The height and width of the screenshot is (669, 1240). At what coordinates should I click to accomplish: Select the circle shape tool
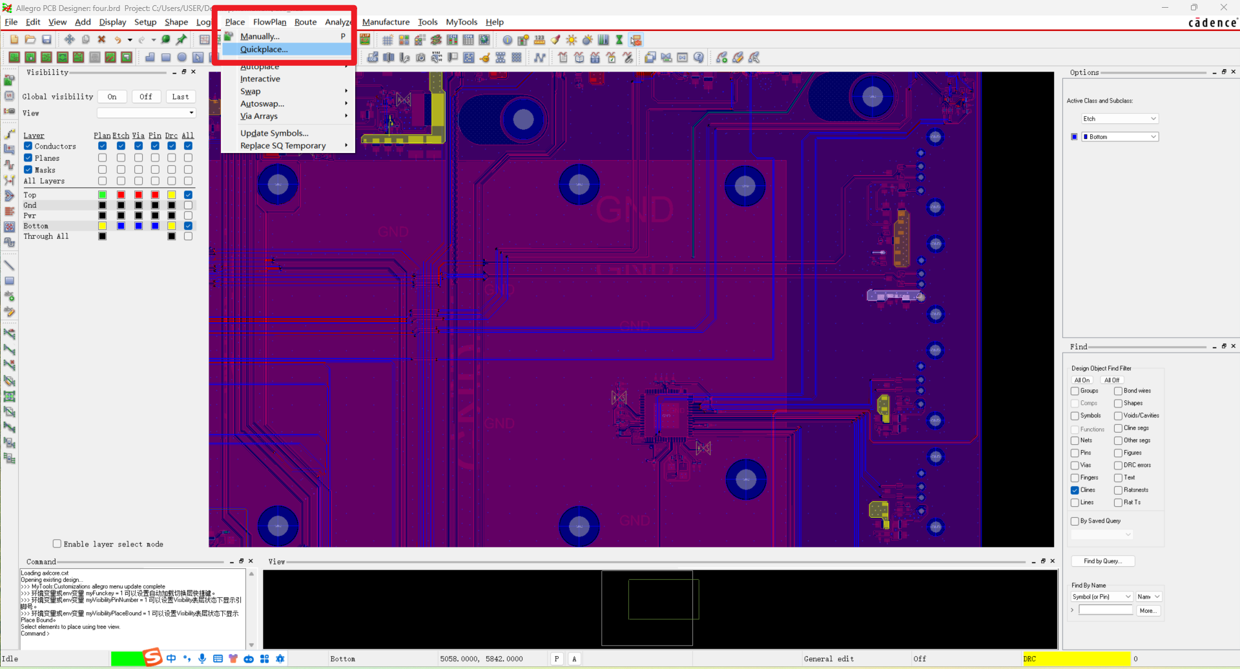pyautogui.click(x=182, y=57)
